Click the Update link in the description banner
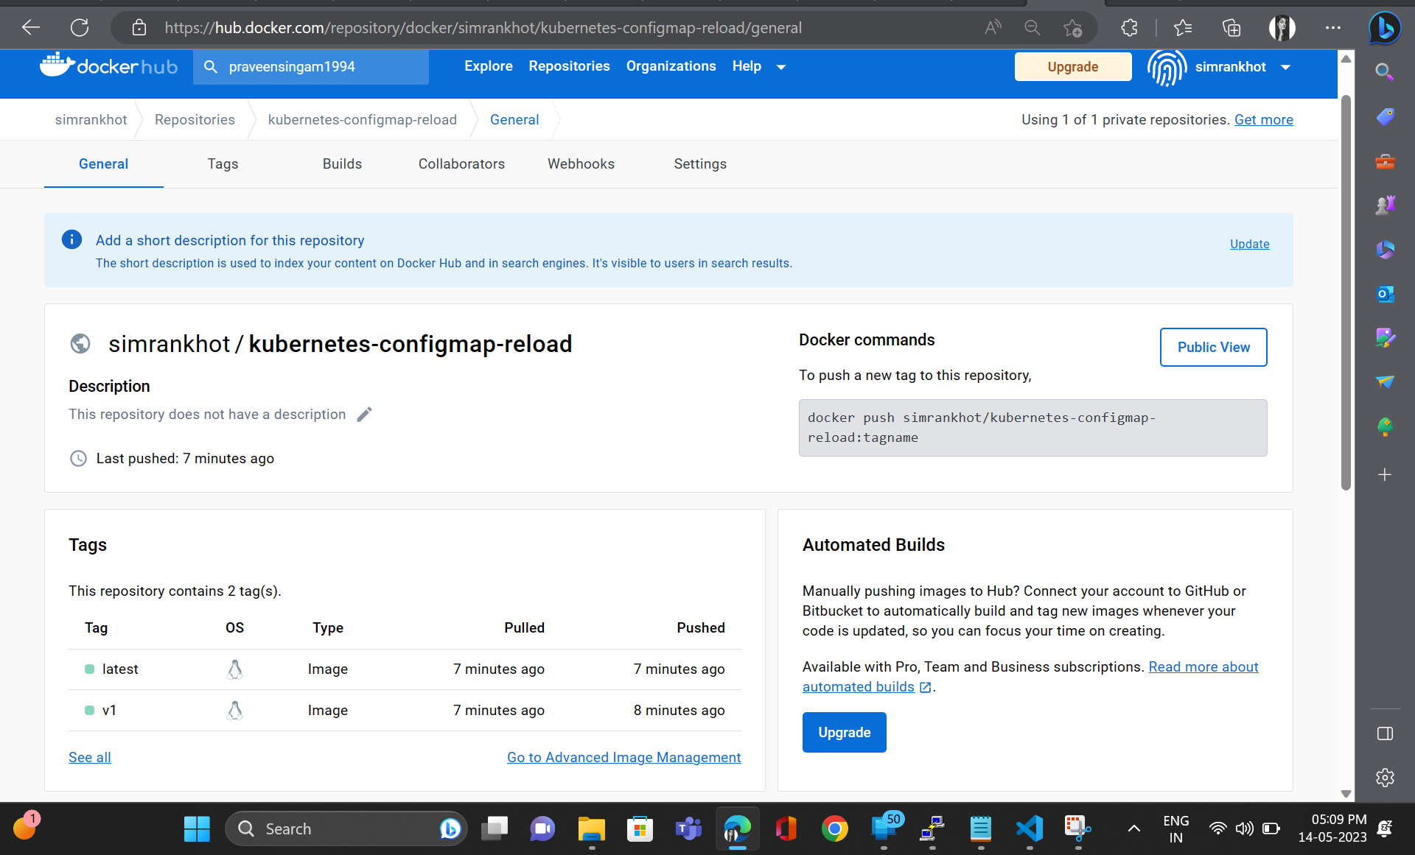1415x855 pixels. (1249, 244)
